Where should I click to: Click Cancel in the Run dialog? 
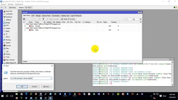[x=34, y=86]
